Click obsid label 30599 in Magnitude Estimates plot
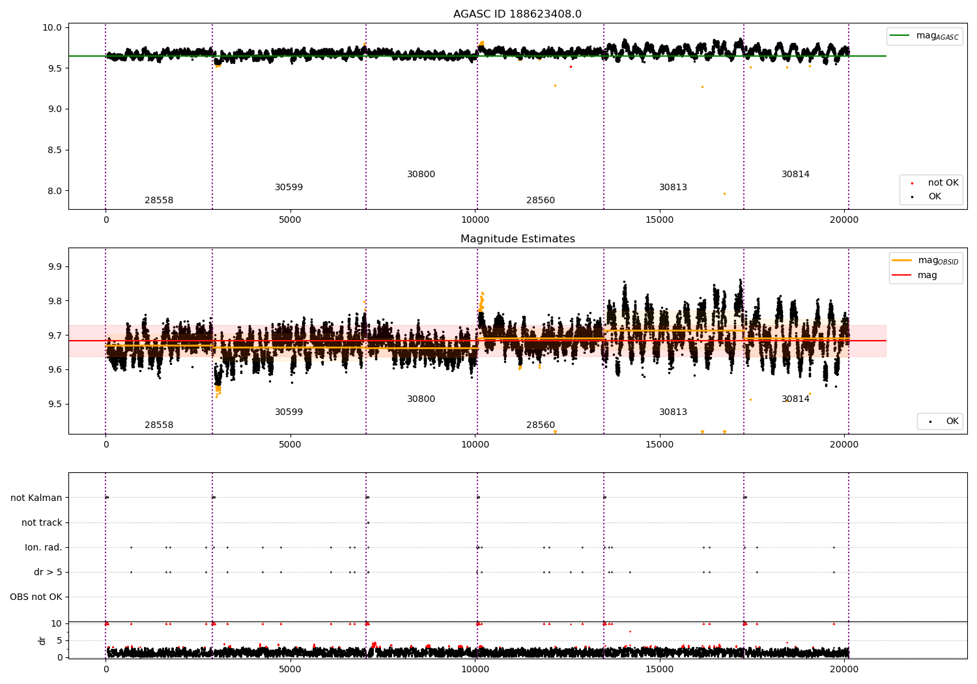This screenshot has height=684, width=977. [289, 412]
